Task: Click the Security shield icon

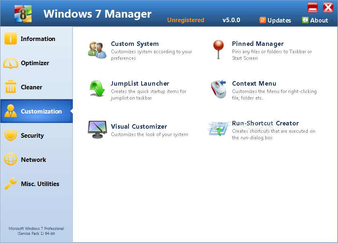Action: pyautogui.click(x=11, y=135)
